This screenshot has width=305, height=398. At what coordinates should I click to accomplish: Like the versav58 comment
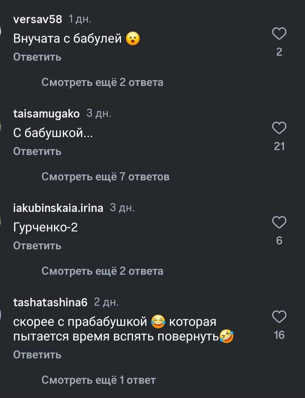[279, 34]
